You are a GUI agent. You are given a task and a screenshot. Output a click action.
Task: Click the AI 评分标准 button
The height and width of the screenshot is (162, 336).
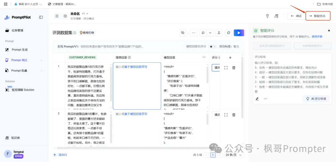pos(316,99)
